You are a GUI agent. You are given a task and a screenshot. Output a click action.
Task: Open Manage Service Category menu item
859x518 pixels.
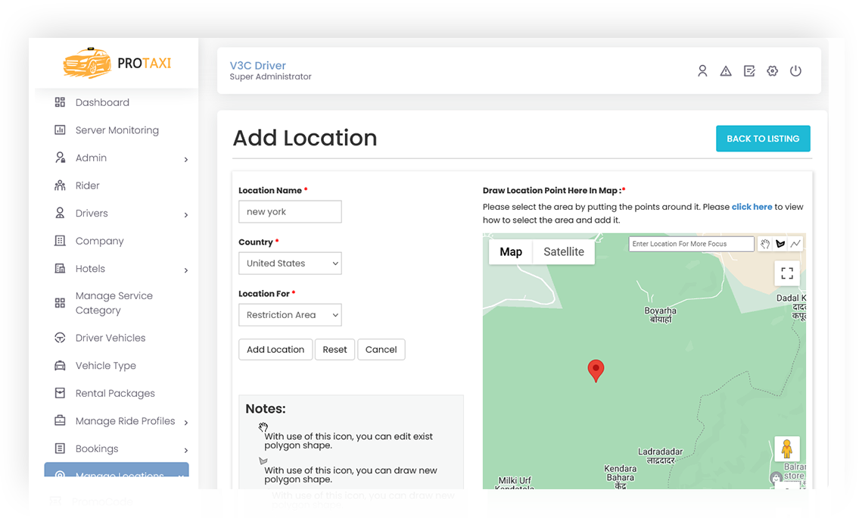click(x=116, y=303)
